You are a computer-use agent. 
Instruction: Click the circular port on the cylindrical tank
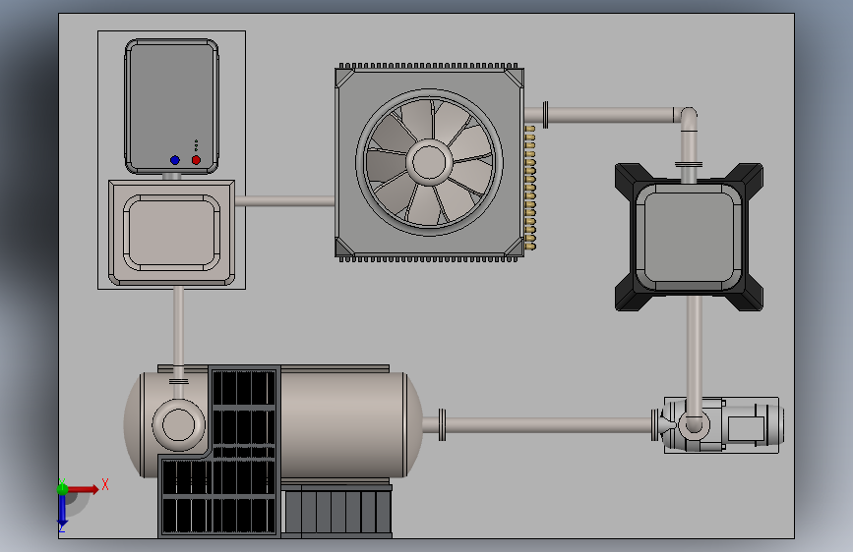(x=178, y=425)
